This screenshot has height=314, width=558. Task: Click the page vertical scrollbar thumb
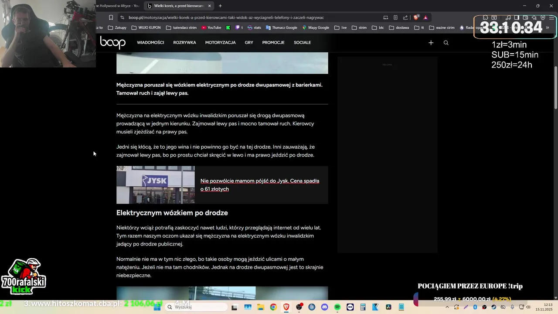[555, 88]
